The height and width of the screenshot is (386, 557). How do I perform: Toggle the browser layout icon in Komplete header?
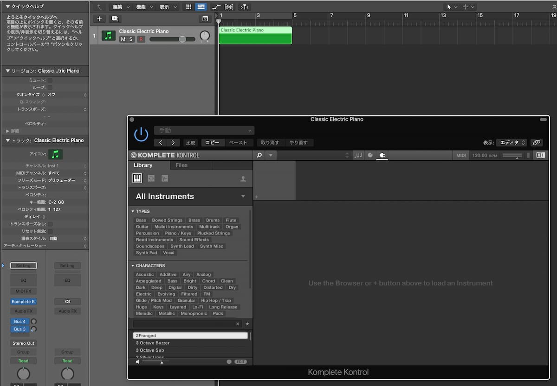[540, 155]
